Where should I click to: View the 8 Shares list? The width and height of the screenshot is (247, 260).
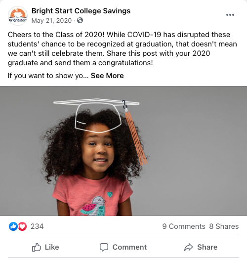point(224,226)
